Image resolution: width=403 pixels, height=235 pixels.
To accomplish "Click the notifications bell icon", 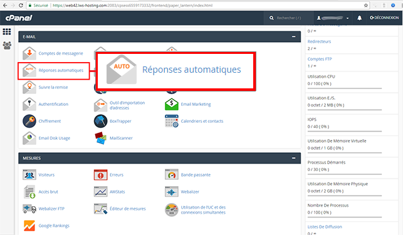I will (359, 18).
